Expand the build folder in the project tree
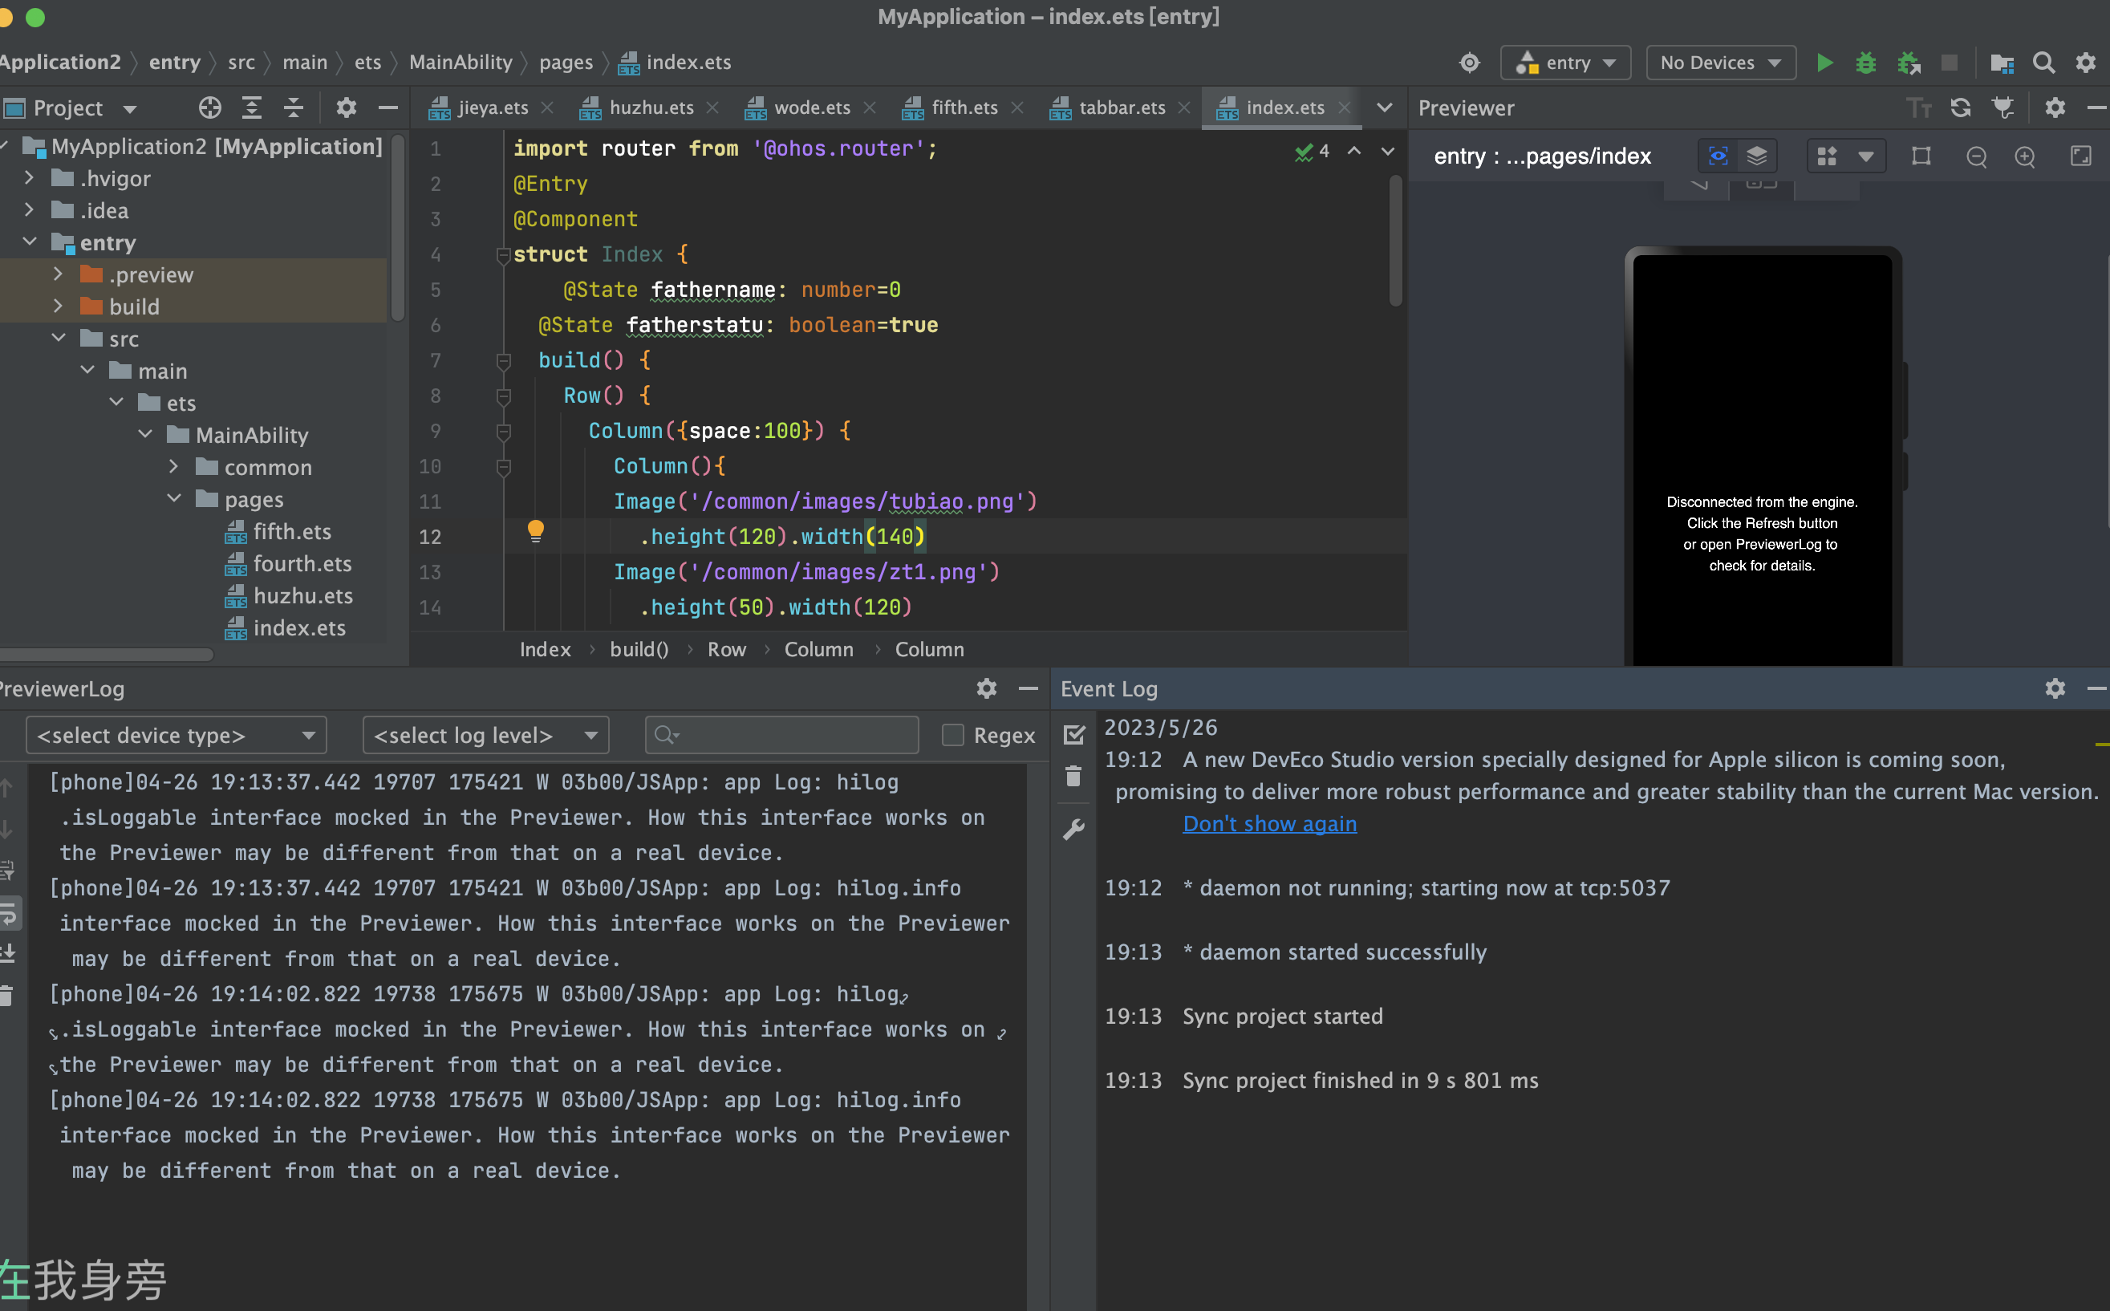 (58, 306)
